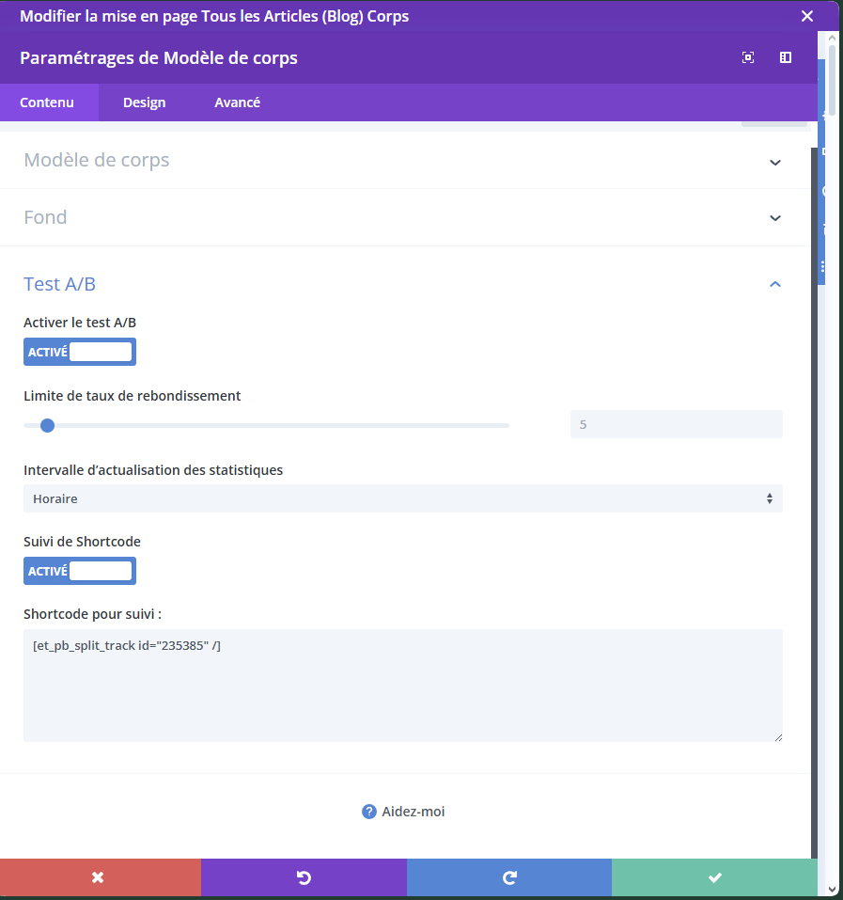Click the redo arrow icon
843x900 pixels.
pyautogui.click(x=509, y=877)
